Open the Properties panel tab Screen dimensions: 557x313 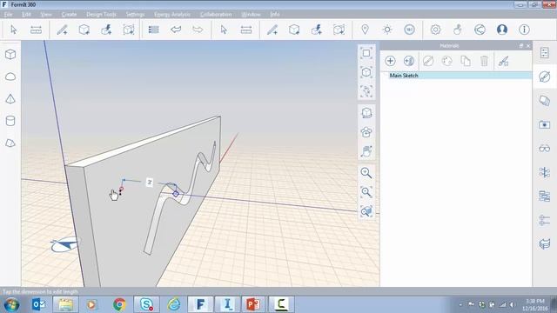coord(545,53)
